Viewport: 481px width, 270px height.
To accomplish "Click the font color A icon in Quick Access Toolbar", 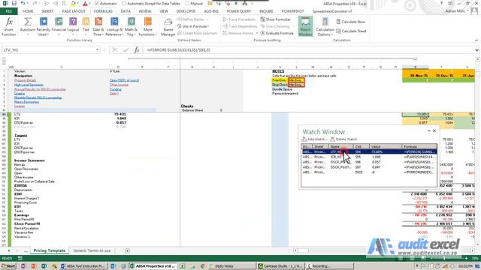I will point(85,4).
